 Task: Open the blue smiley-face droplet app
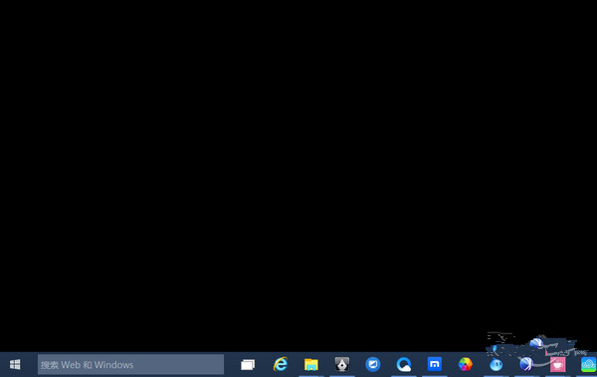pos(497,365)
